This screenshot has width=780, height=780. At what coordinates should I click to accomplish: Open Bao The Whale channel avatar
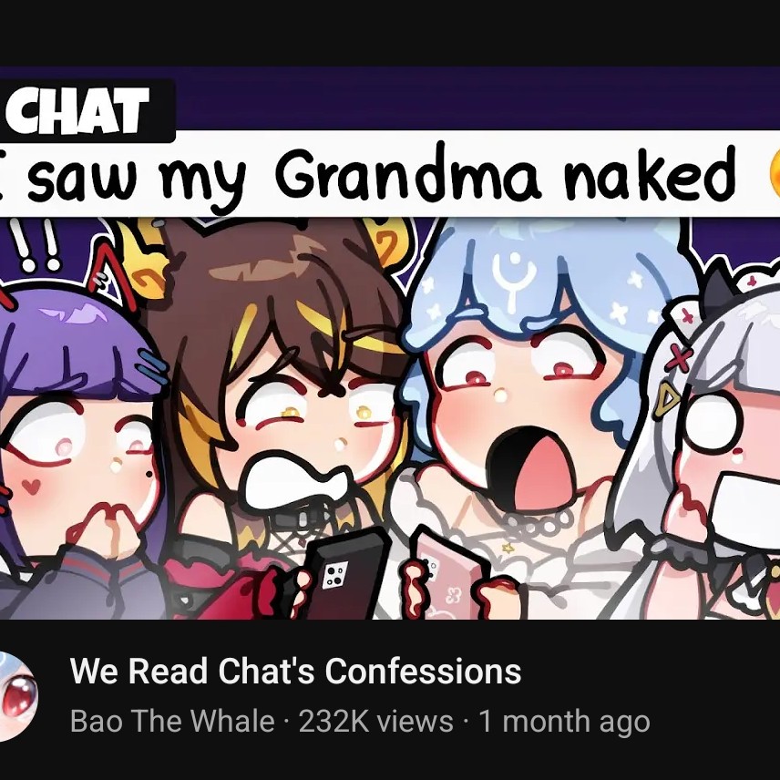pyautogui.click(x=17, y=696)
